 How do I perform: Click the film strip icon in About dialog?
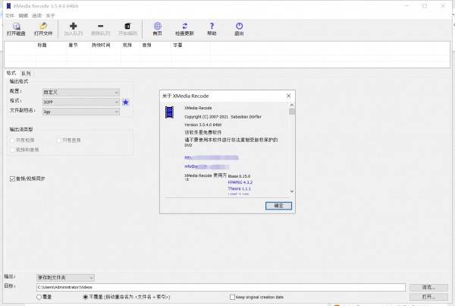click(169, 112)
